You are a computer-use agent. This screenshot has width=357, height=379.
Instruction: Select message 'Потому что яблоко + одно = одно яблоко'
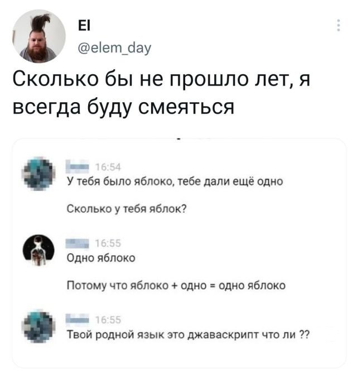click(176, 285)
